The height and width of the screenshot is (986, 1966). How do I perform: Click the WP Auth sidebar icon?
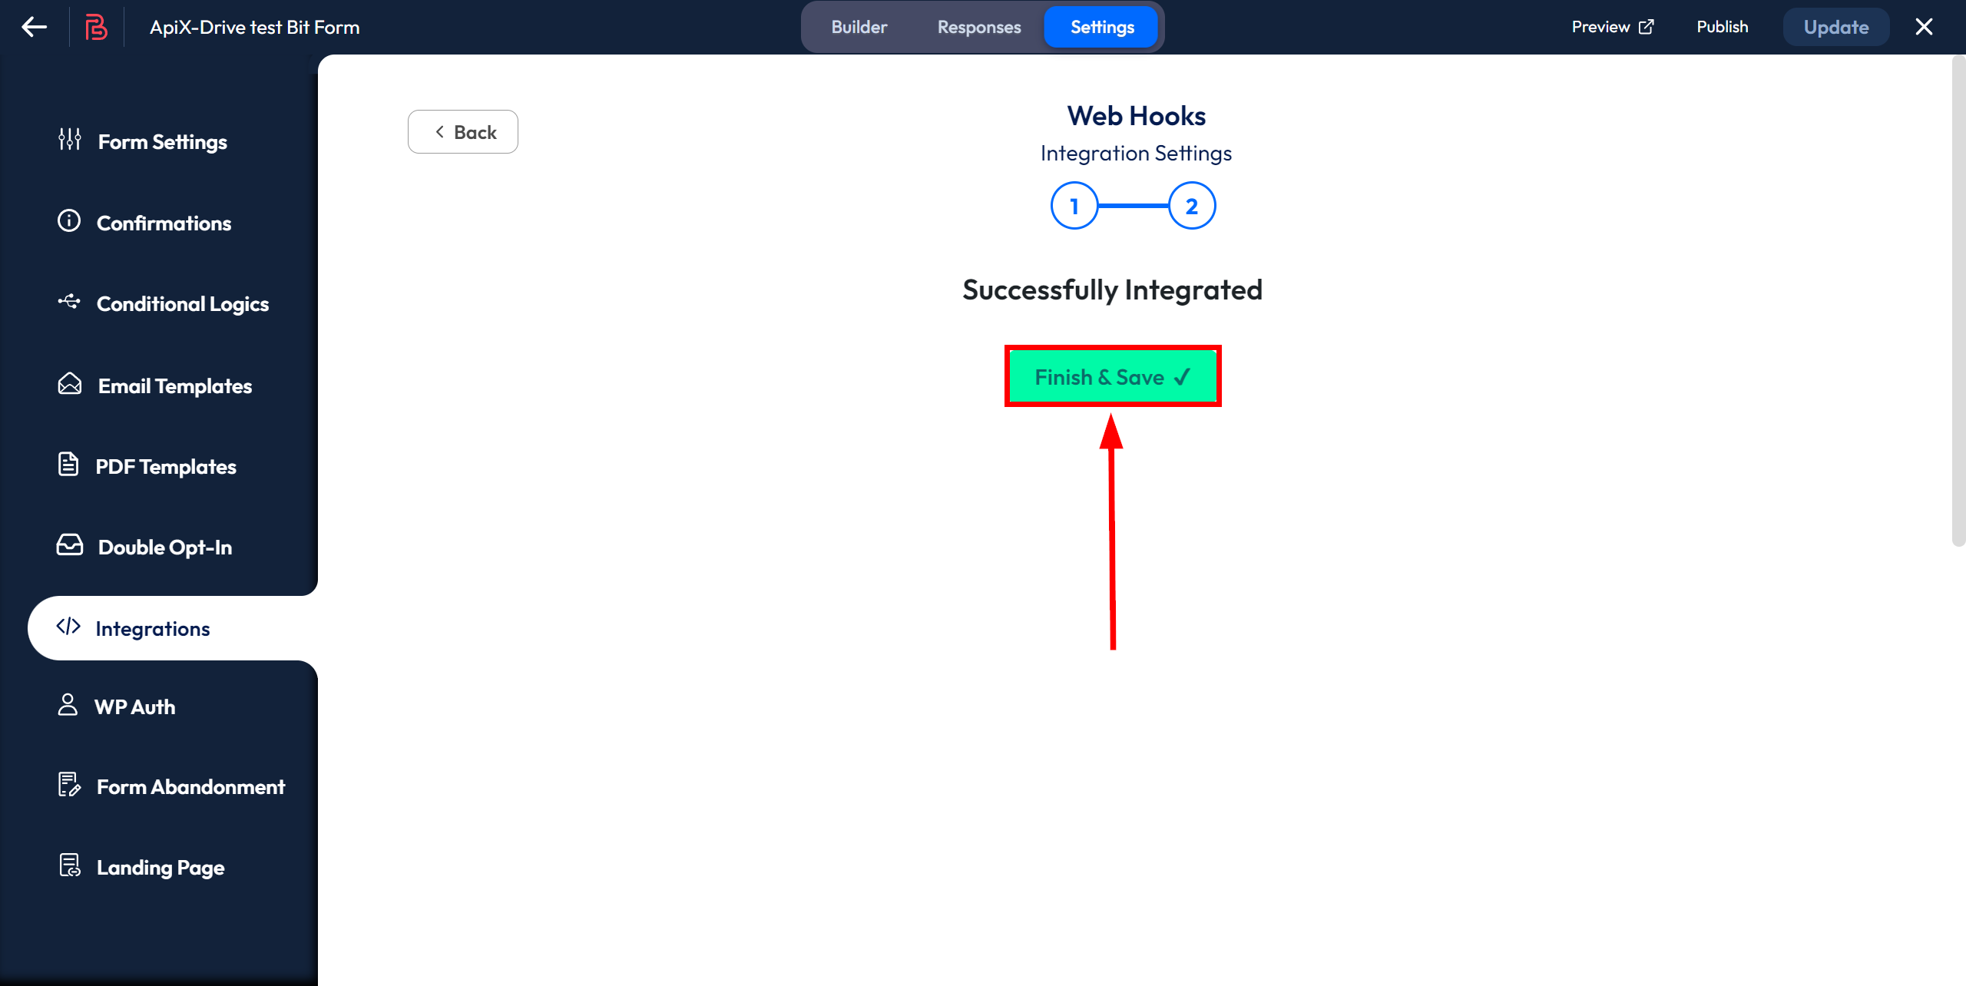69,706
